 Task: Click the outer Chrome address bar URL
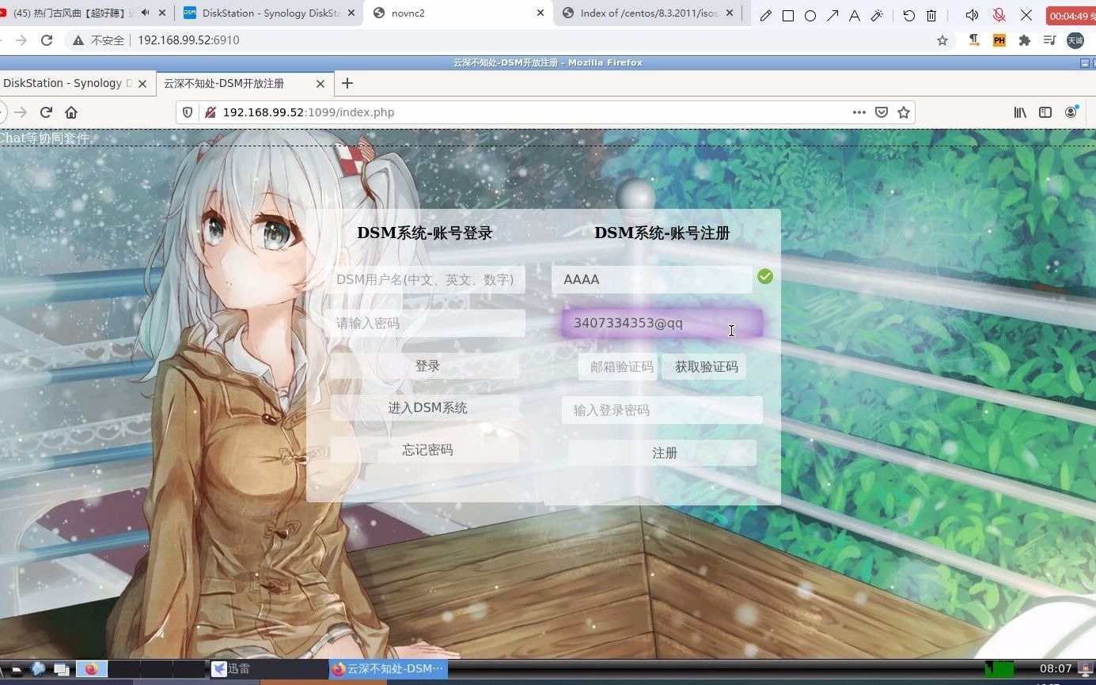[188, 40]
